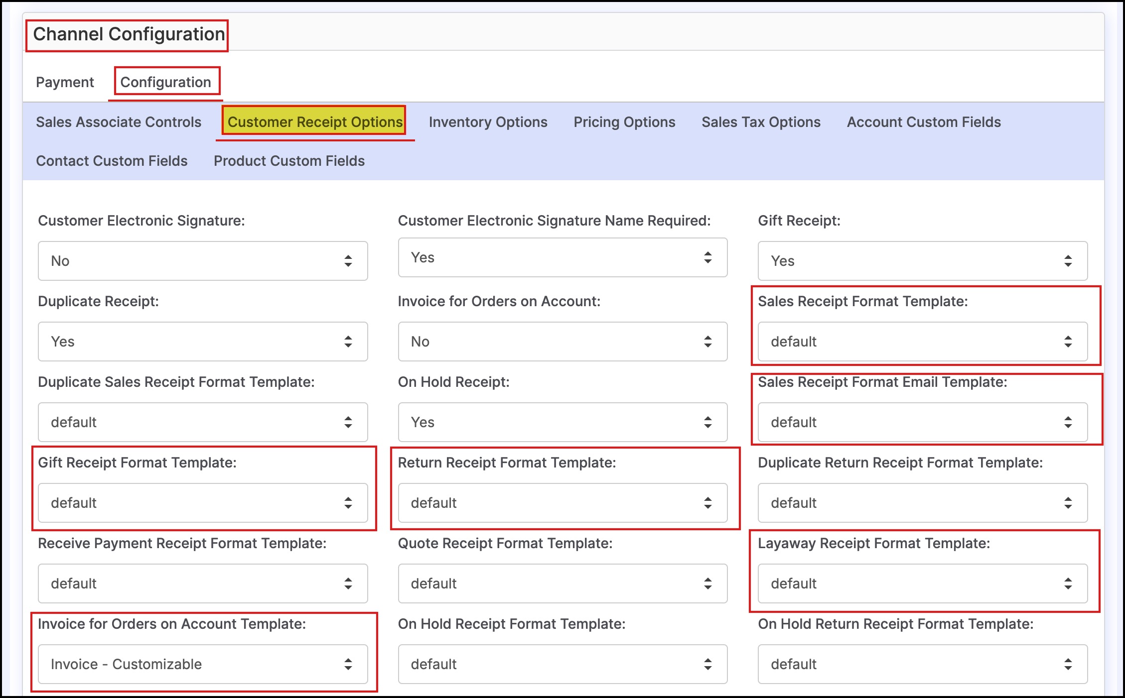Open Receive Payment Receipt Format Template dropdown
Viewport: 1125px width, 698px height.
pos(203,583)
